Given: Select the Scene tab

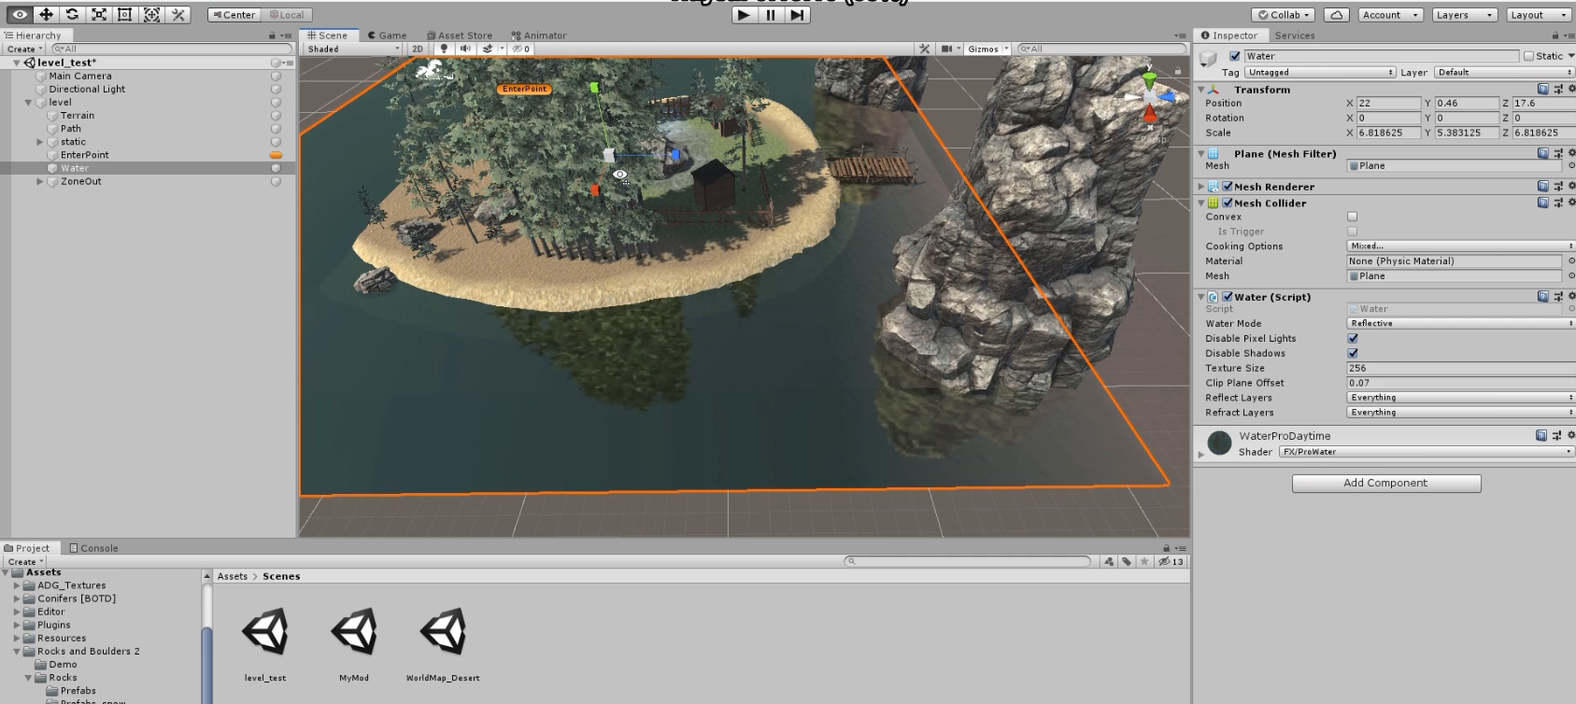Looking at the screenshot, I should coord(327,35).
